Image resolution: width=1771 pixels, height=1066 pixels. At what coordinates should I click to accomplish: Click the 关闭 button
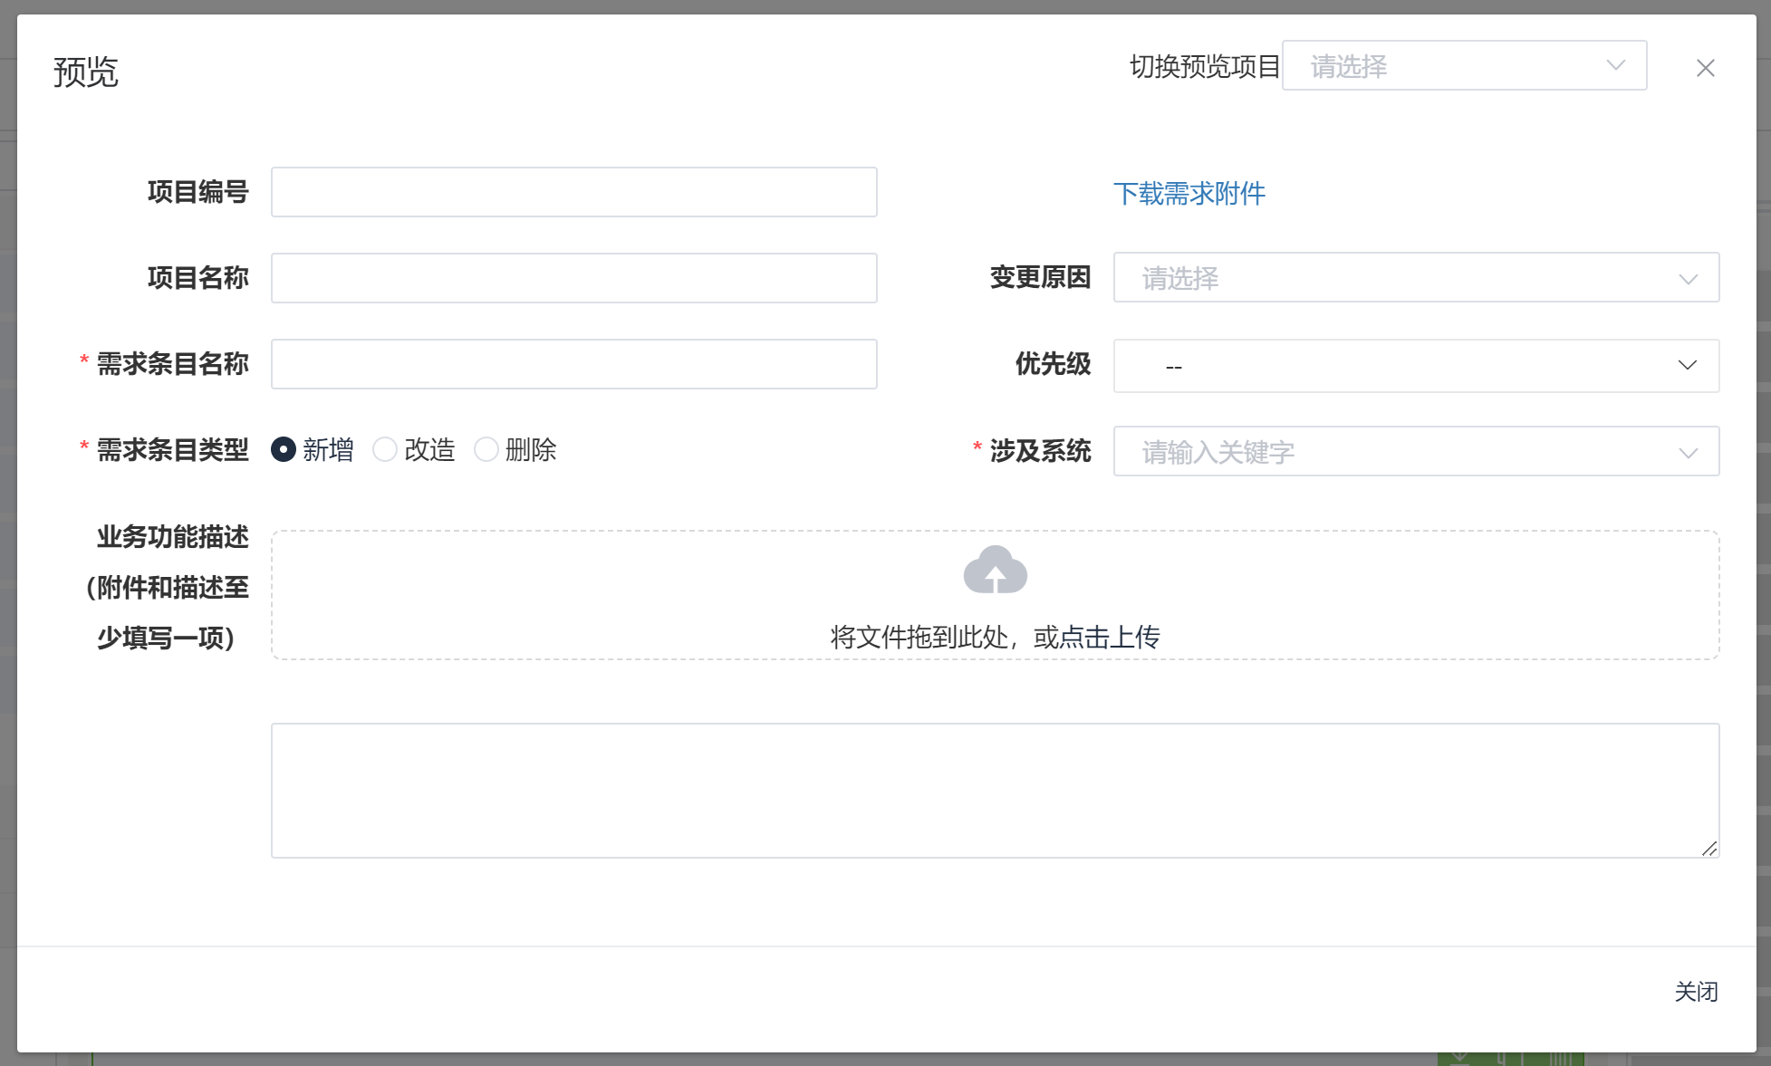click(1697, 992)
